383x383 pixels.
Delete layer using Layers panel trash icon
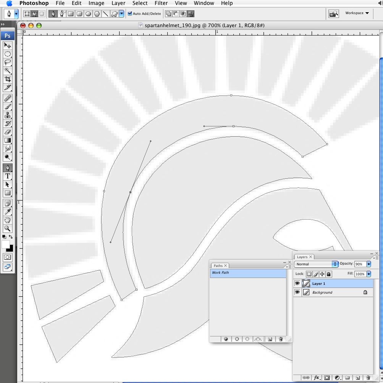368,378
